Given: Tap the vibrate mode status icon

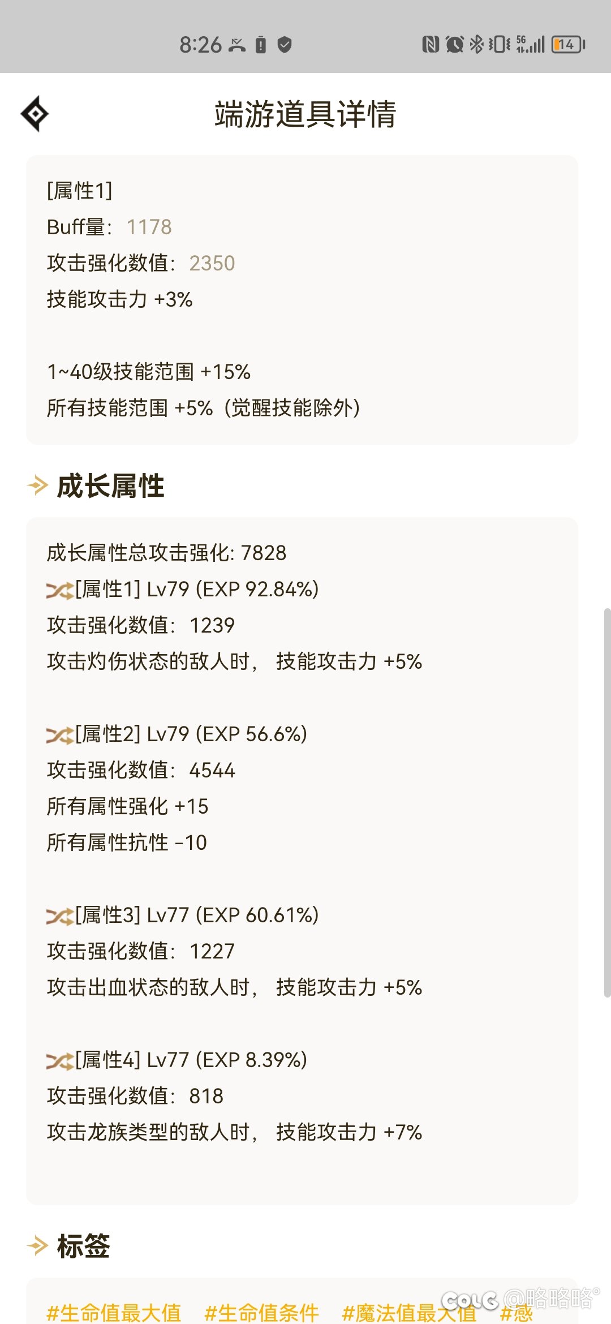Looking at the screenshot, I should point(500,44).
